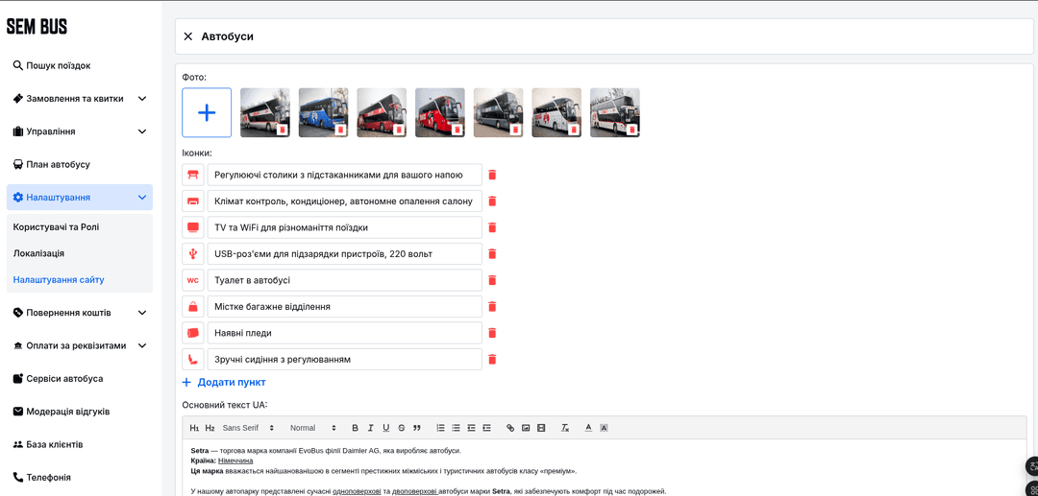Go to 'Модерація відгуків' sidebar item

(67, 412)
